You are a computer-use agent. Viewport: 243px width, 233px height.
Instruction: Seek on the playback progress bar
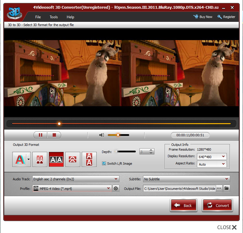(x=121, y=124)
